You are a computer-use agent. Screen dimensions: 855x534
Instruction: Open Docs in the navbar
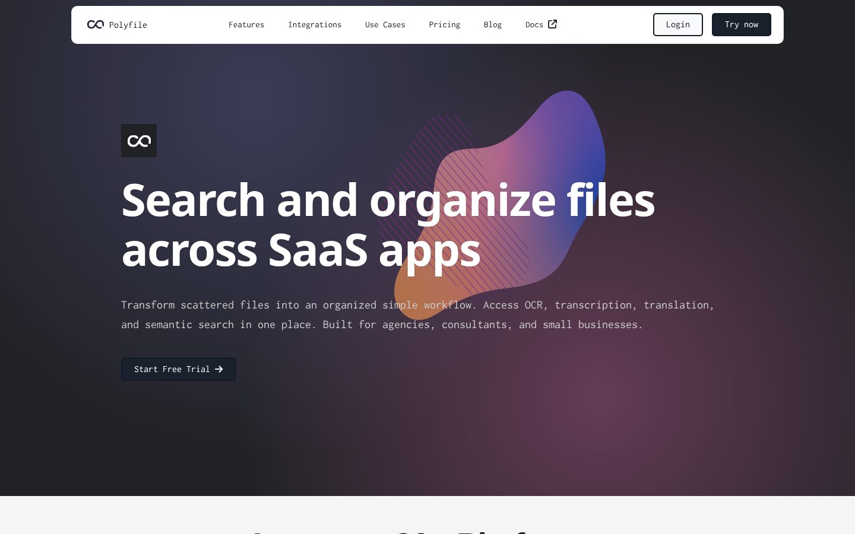[541, 24]
